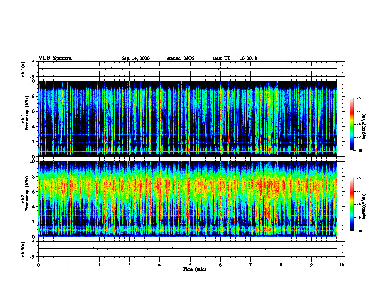Click the ch.3(V) waveform trace panel
The image size is (385, 297).
tap(187, 249)
